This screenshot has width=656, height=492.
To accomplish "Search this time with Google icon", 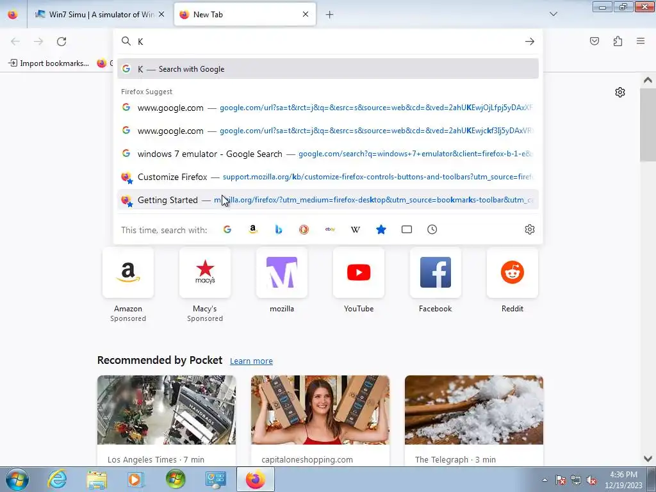I will (227, 229).
